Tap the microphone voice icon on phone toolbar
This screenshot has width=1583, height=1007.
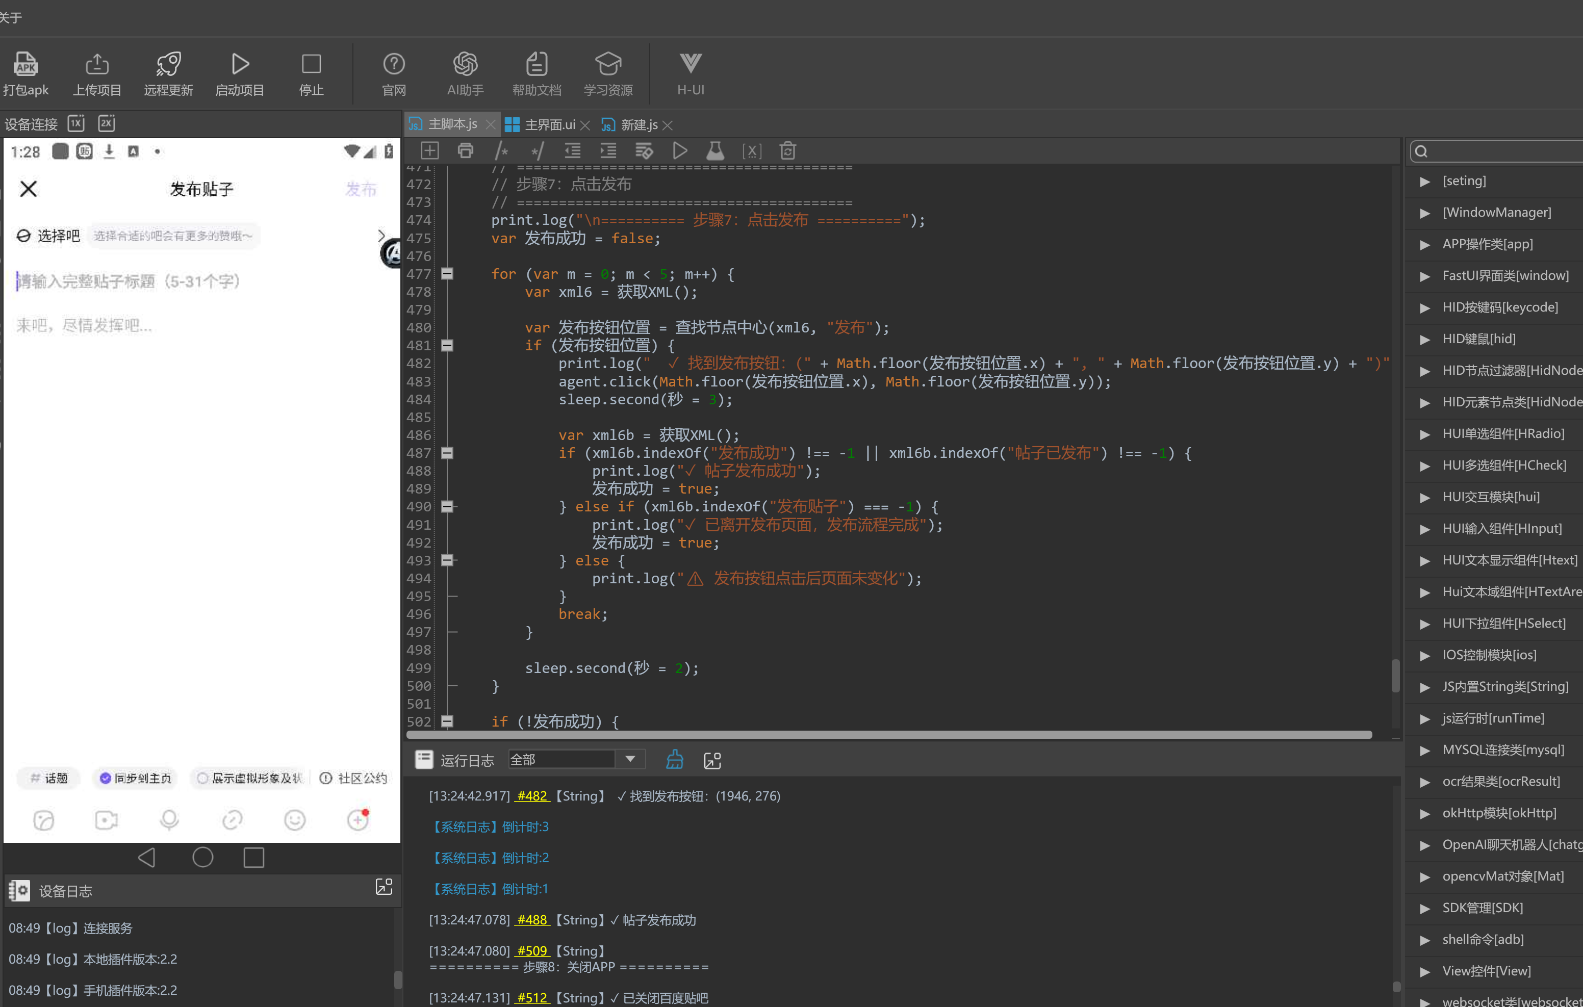(169, 820)
